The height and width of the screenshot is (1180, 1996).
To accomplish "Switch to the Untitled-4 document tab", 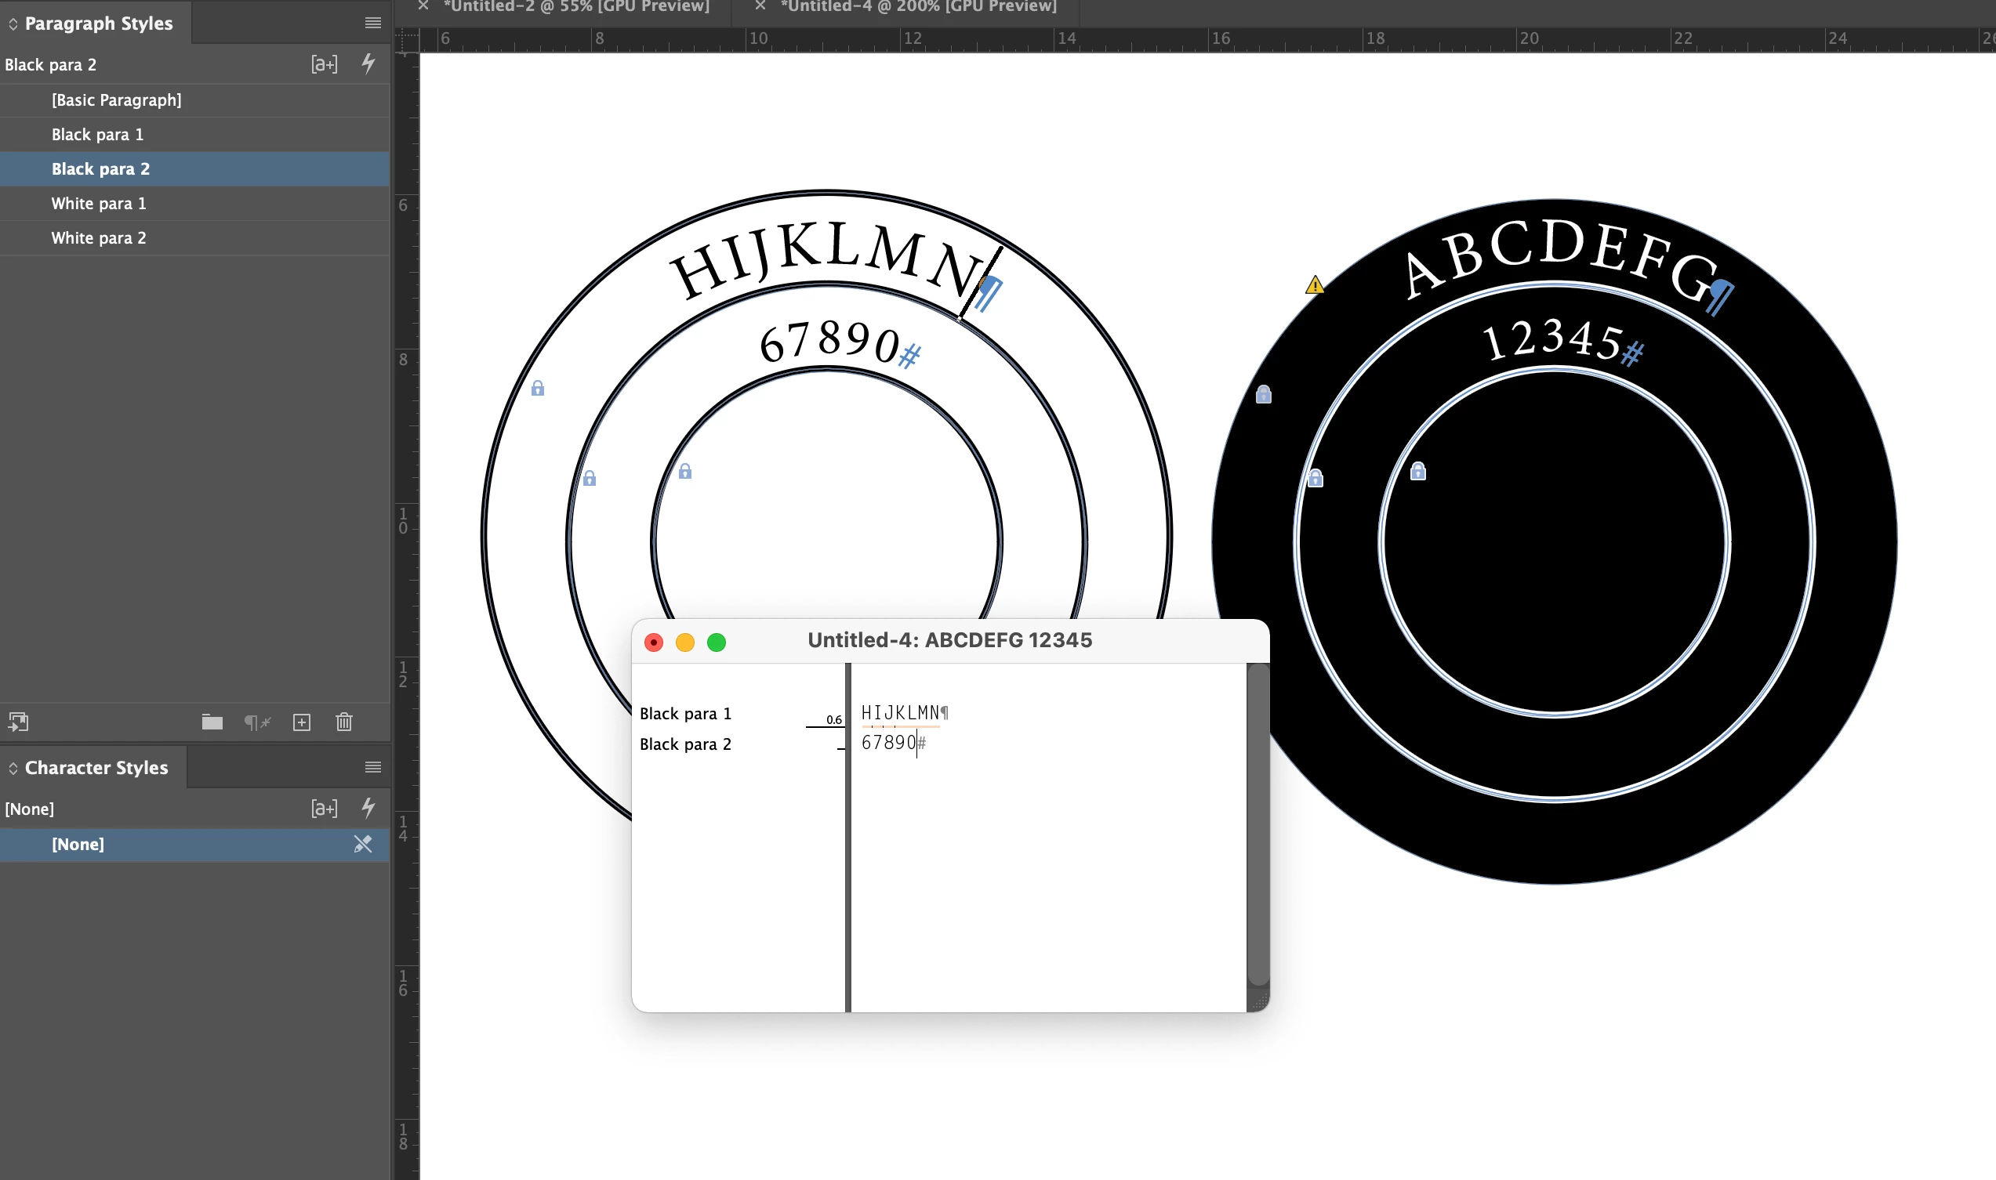I will pyautogui.click(x=918, y=6).
